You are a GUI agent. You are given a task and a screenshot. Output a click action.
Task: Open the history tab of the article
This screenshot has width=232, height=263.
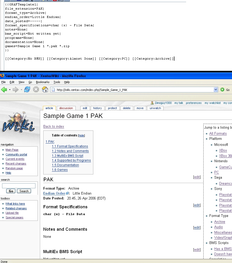tap(97, 108)
